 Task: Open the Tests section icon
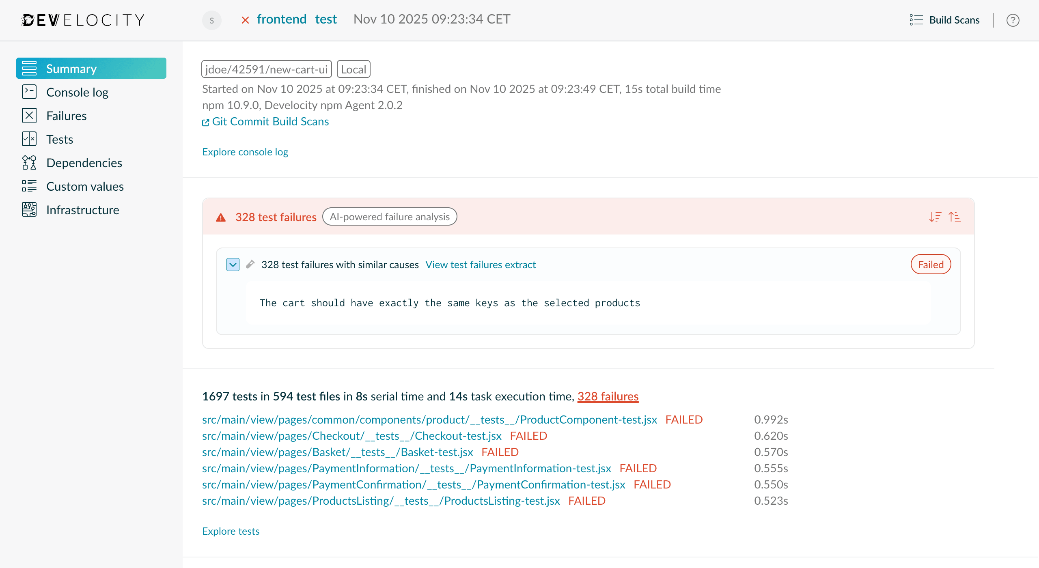tap(29, 139)
